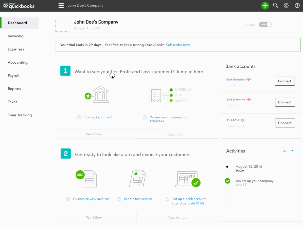Screen dimensions: 303x228
Task: Open Taxes in the sidebar
Action: [12, 102]
